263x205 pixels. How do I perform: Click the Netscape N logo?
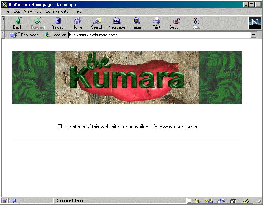[x=255, y=23]
